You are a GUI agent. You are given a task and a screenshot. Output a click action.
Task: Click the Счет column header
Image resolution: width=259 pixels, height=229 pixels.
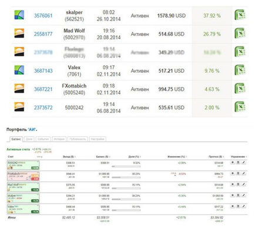coord(11,157)
